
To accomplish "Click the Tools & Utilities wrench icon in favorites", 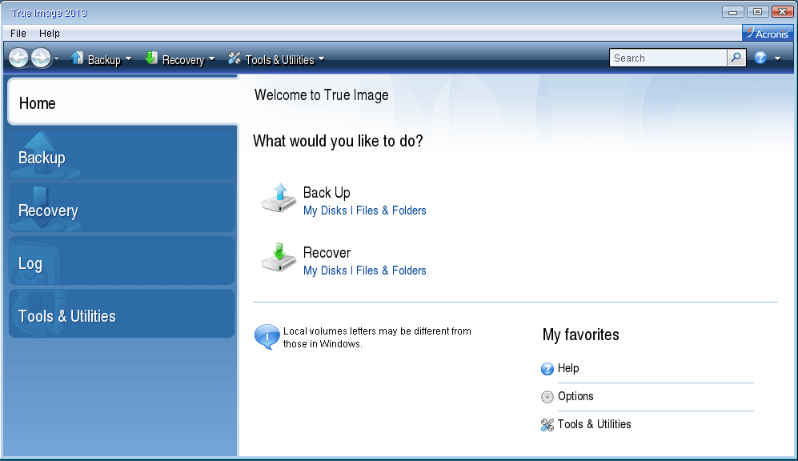I will click(x=547, y=425).
